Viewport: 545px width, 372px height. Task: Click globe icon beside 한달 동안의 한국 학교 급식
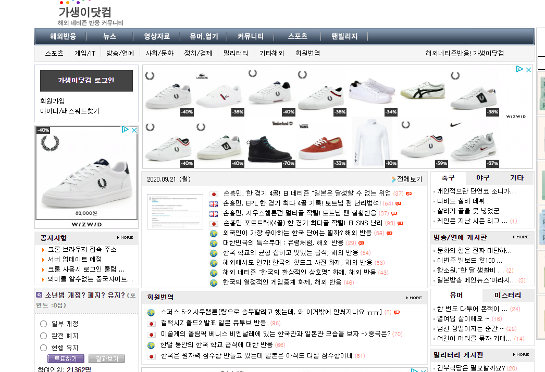tap(151, 345)
